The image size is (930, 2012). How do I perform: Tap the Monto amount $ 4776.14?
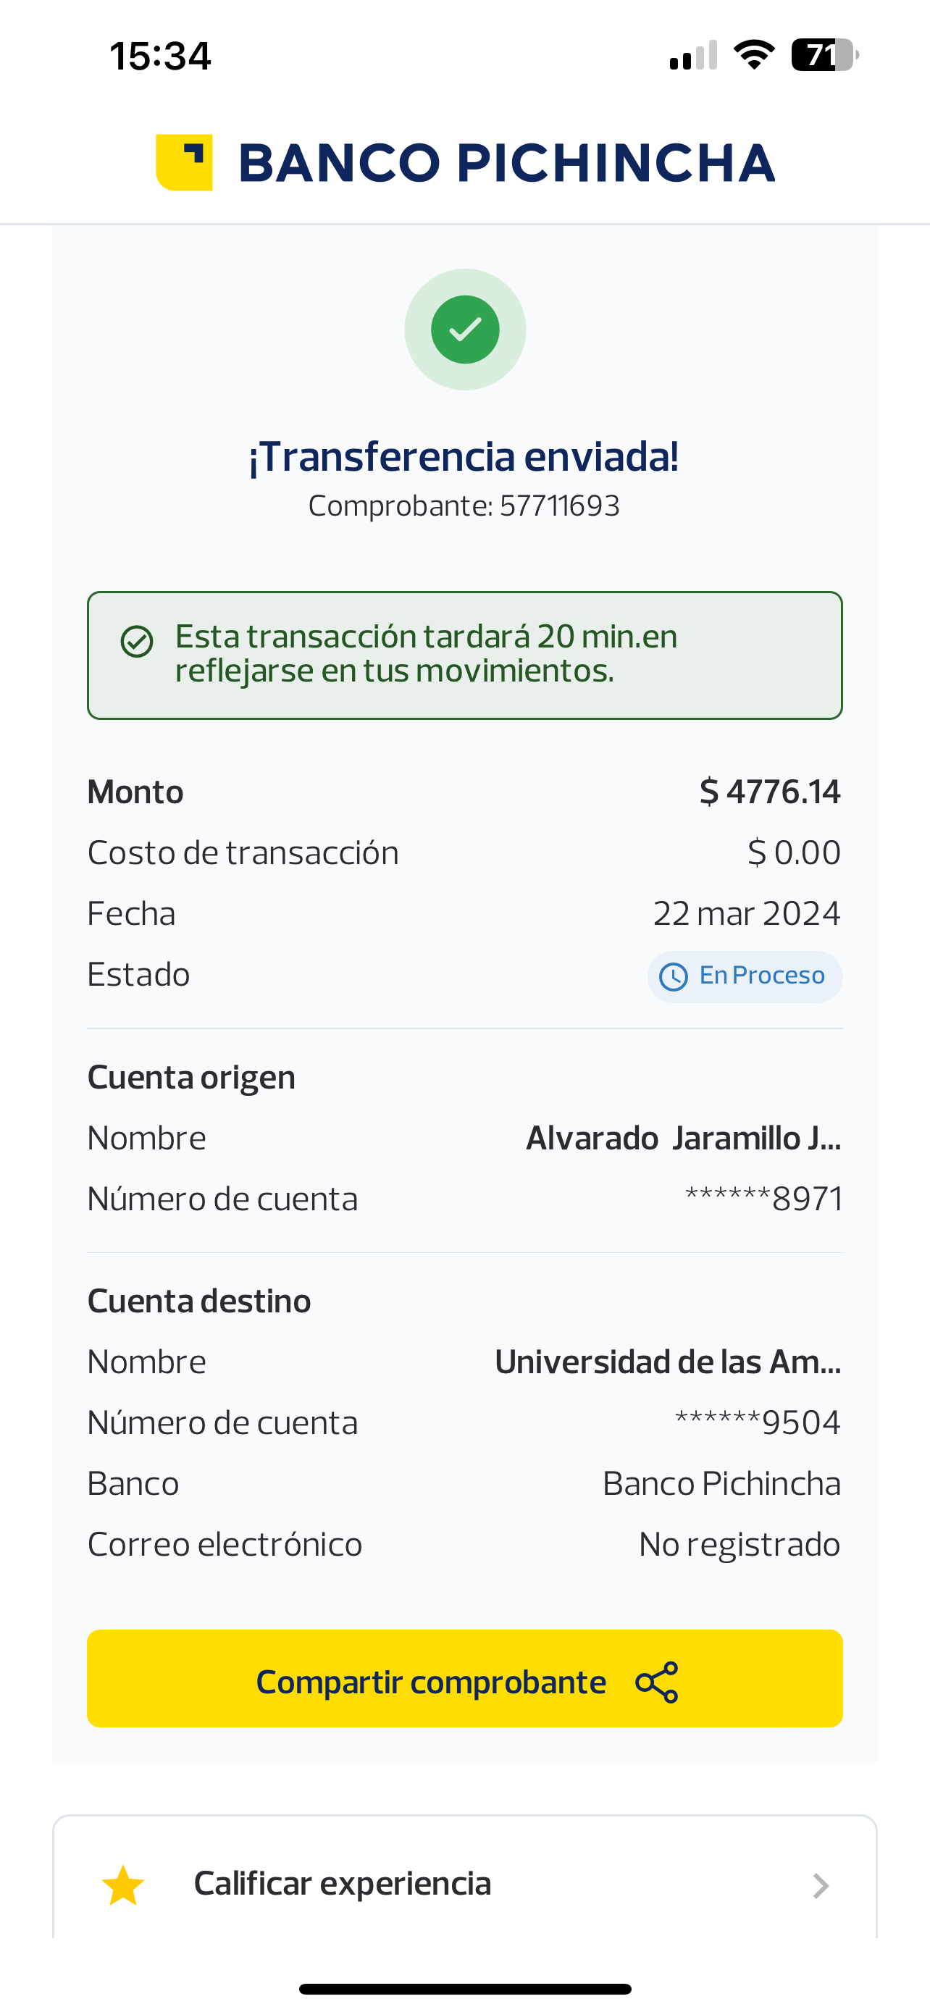click(x=770, y=791)
